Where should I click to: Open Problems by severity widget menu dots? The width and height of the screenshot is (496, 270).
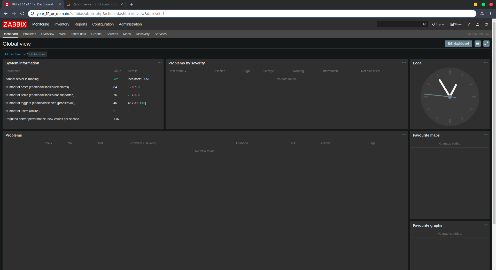coord(404,63)
